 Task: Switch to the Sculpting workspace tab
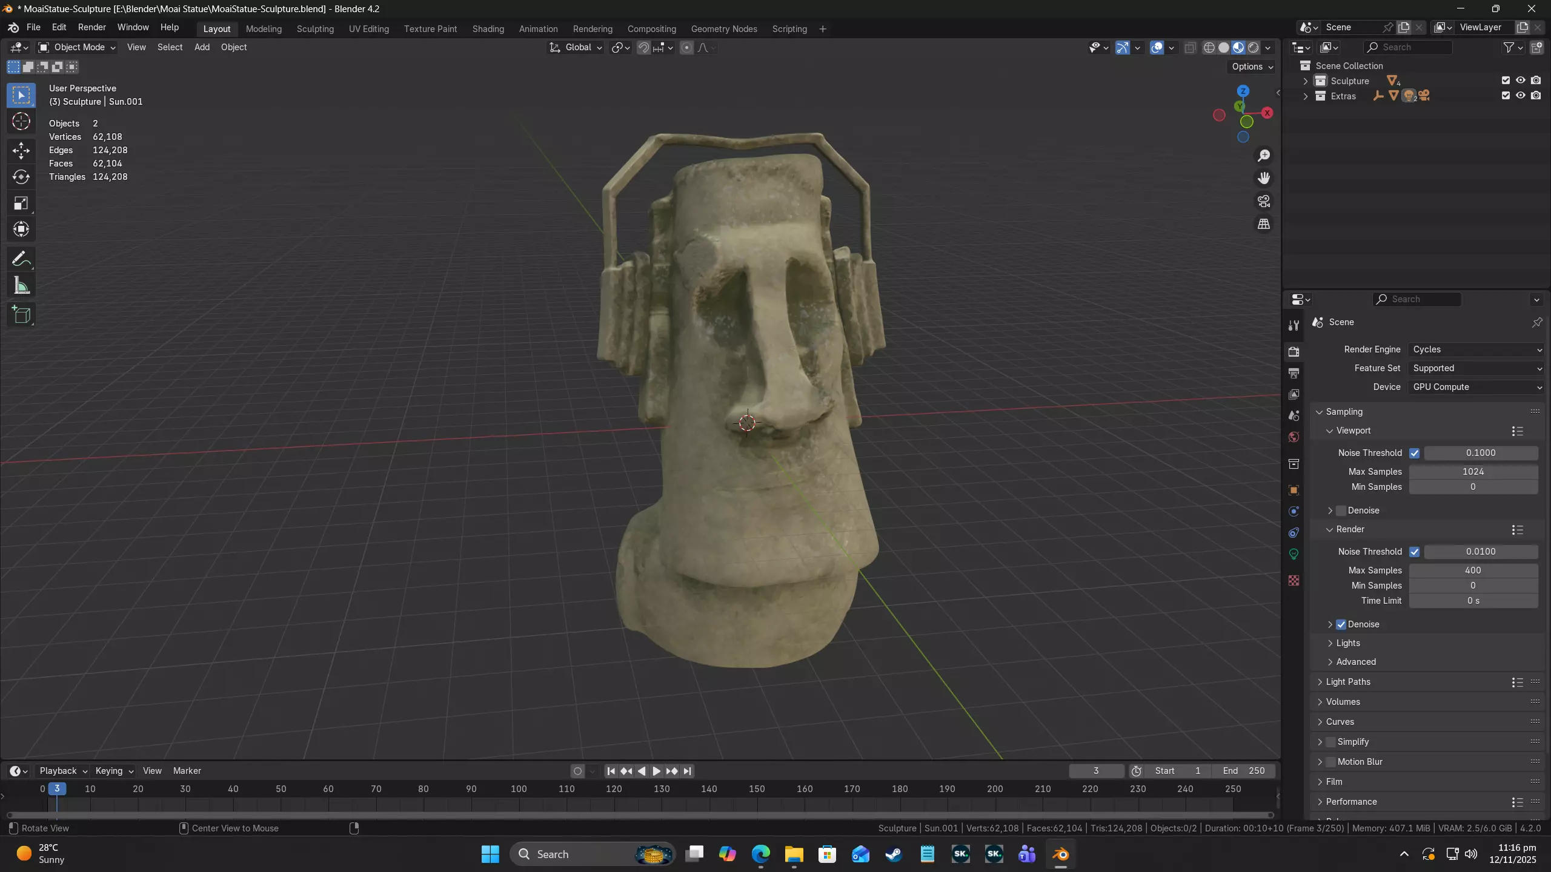(315, 29)
